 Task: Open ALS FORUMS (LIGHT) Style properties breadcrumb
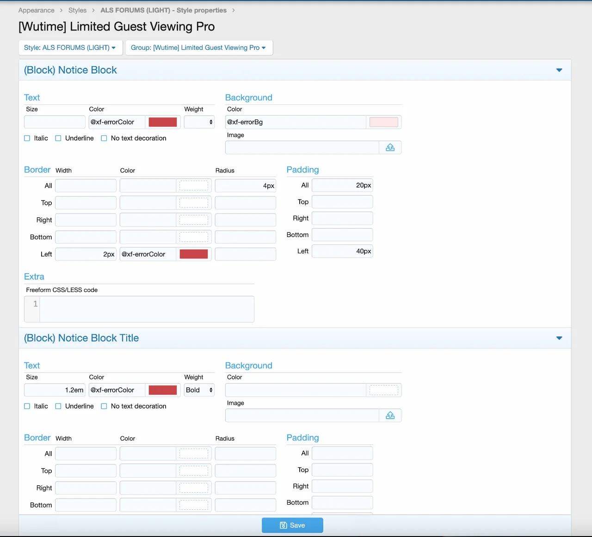[163, 10]
